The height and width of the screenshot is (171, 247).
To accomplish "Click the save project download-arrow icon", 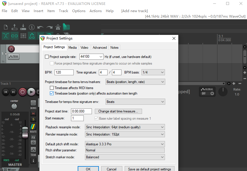I will (23, 27).
